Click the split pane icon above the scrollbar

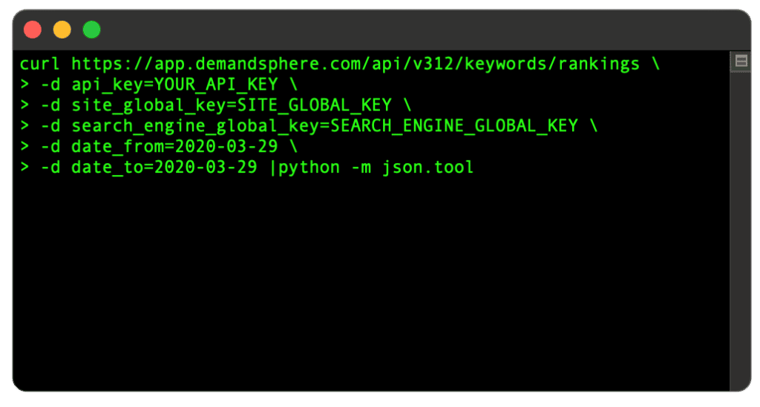[741, 61]
